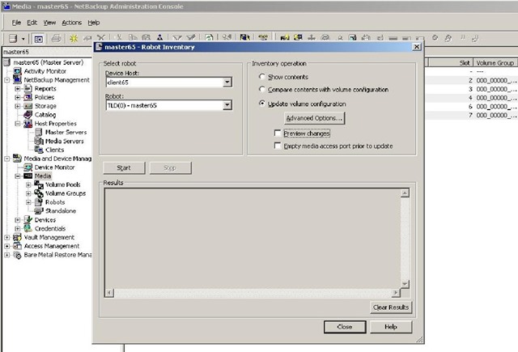Screen dimensions: 518x352
Task: Click the Clear Results button
Action: (391, 307)
